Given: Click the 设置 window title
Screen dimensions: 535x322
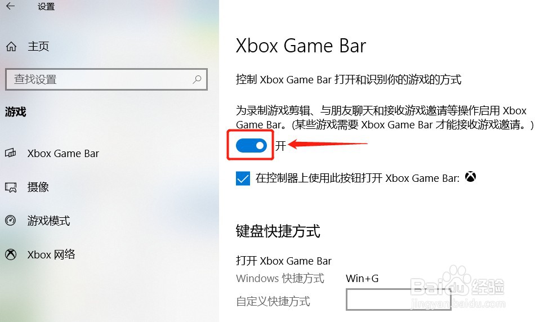Looking at the screenshot, I should [x=46, y=7].
